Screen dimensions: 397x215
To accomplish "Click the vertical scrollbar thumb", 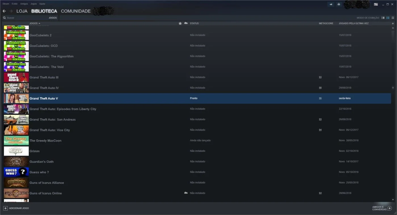I will tap(393, 88).
